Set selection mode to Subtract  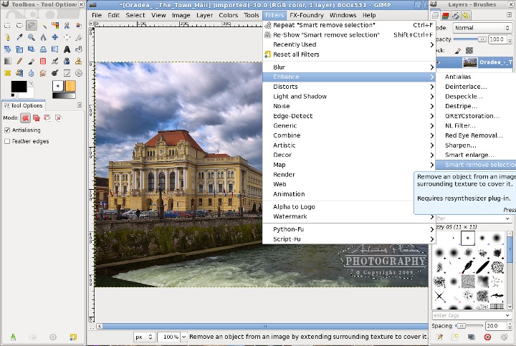tap(47, 117)
